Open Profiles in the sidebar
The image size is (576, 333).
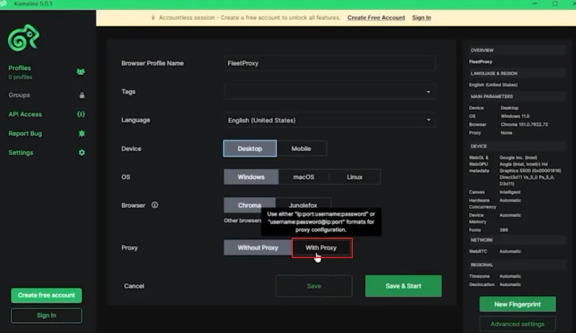click(20, 68)
